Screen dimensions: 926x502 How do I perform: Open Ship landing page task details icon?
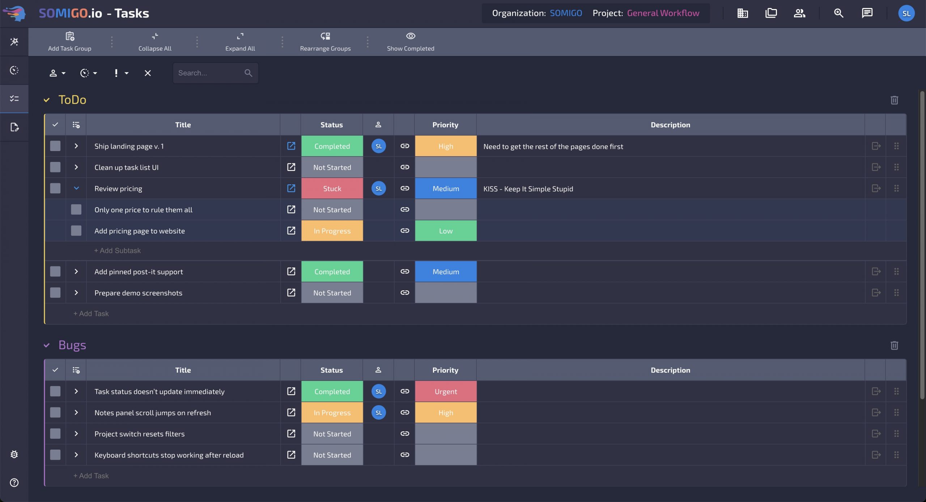click(291, 146)
